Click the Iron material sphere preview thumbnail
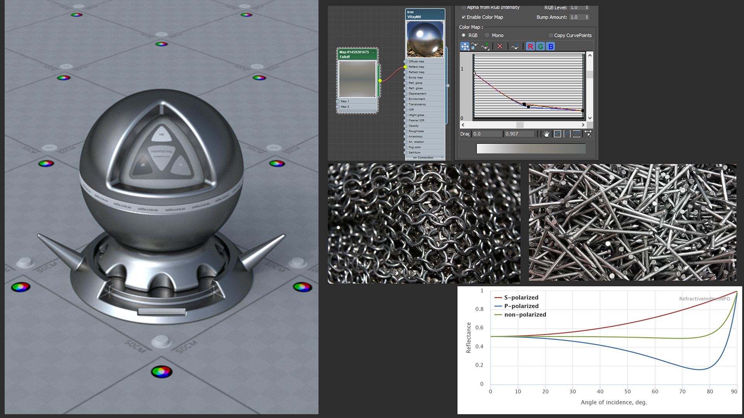 [x=425, y=39]
